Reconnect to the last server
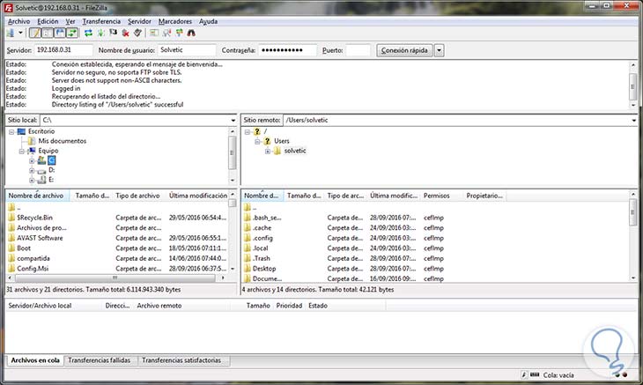Screen dimensions: 643x385 coord(137,33)
